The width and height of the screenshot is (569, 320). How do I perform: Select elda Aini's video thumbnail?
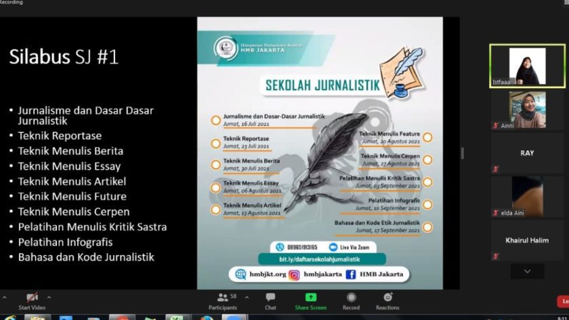(527, 196)
